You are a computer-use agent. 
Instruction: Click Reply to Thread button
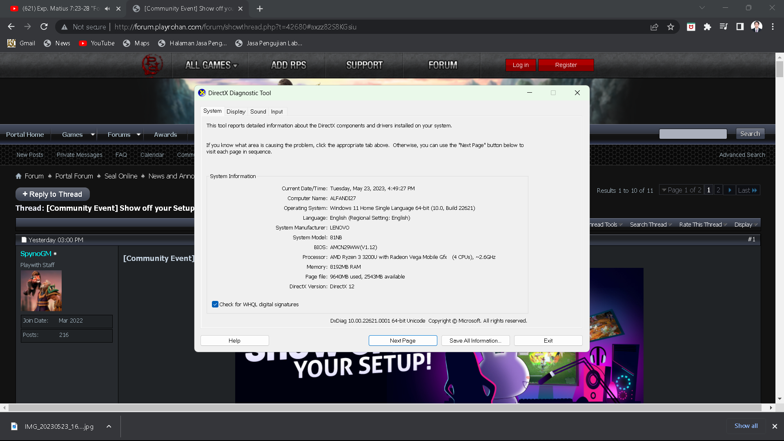[x=53, y=194]
